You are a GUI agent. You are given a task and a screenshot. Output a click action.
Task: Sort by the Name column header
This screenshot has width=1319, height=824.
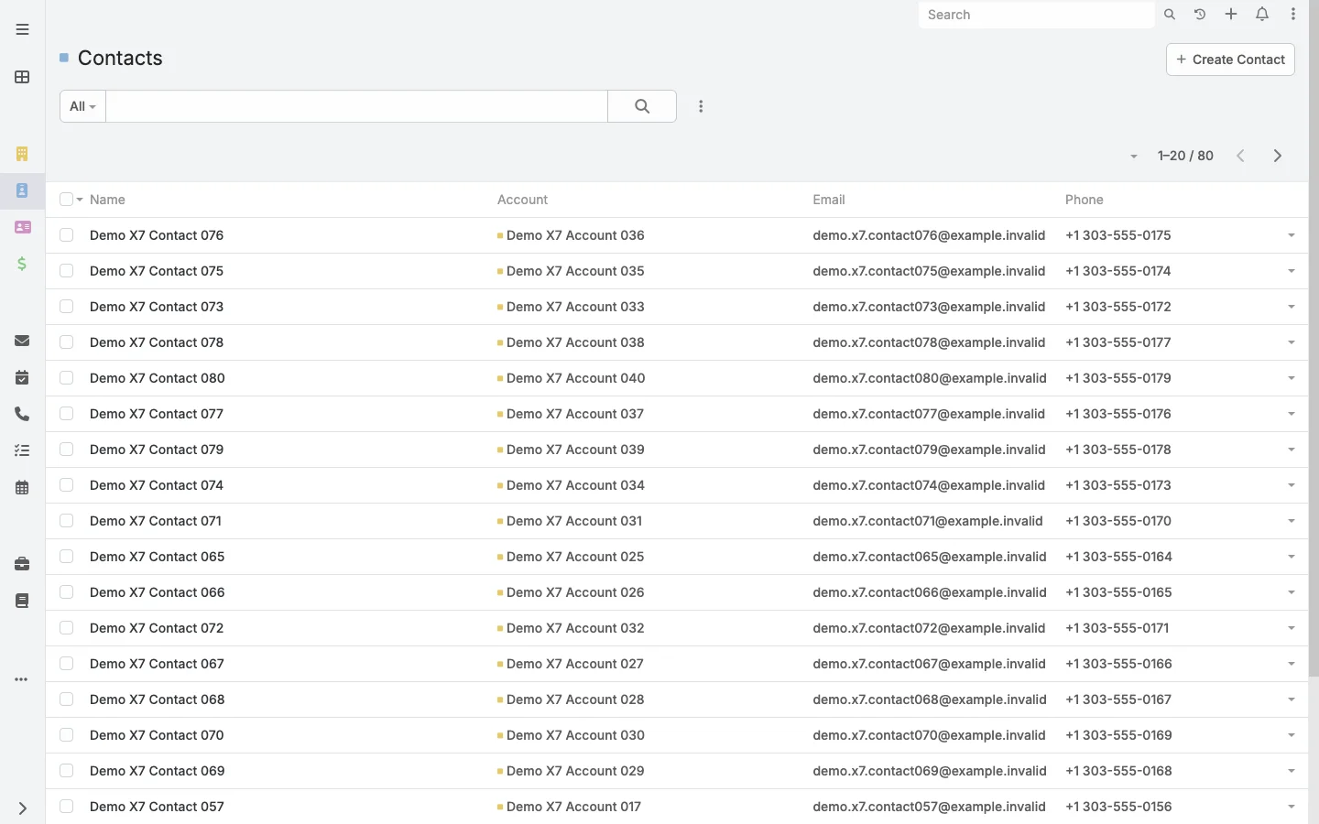point(107,200)
